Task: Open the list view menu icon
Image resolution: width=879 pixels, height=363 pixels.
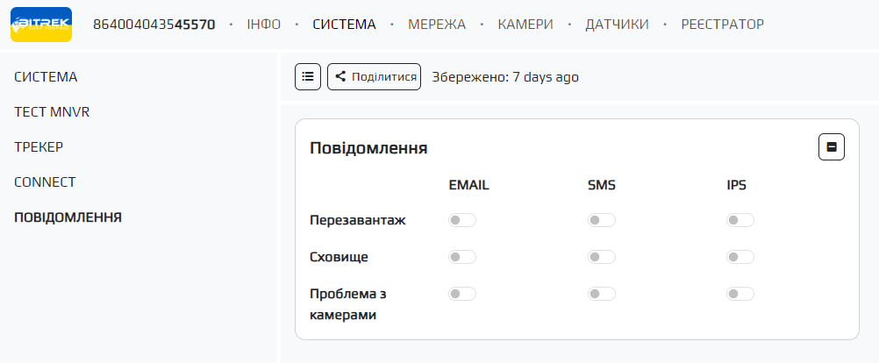Action: pos(307,76)
